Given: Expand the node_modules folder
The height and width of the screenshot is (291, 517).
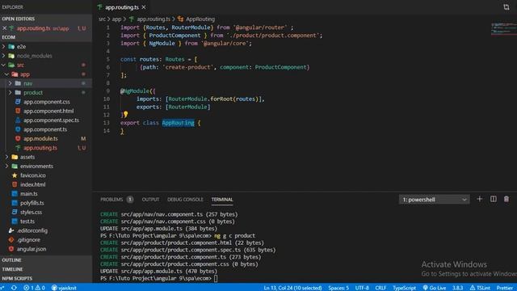Looking at the screenshot, I should (3, 56).
